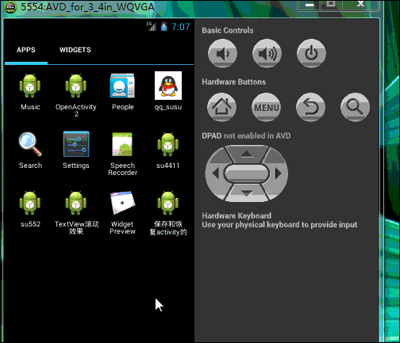Screen dimensions: 400x343
Task: Raise volume with the volume up button
Action: (x=267, y=54)
